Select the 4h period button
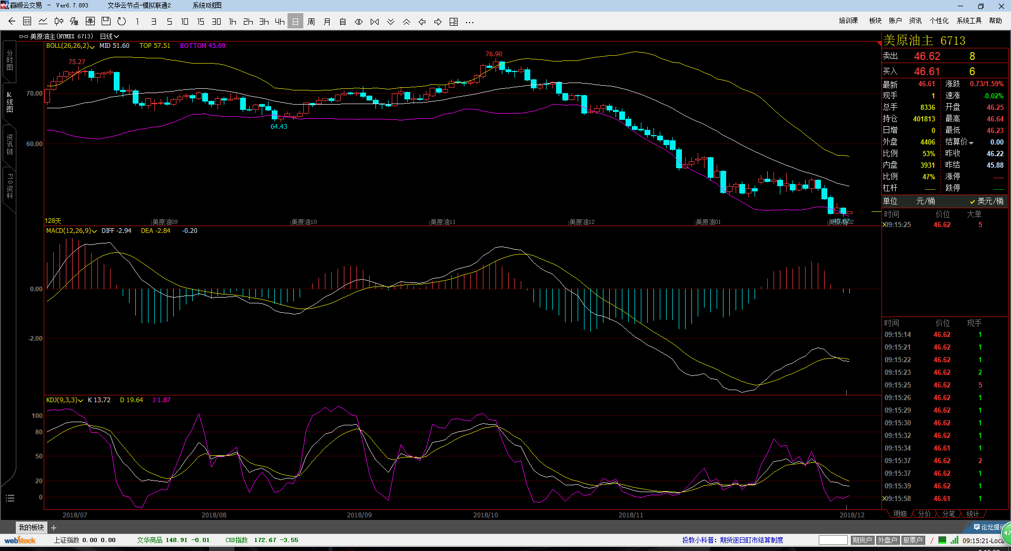This screenshot has height=551, width=1011. click(280, 22)
